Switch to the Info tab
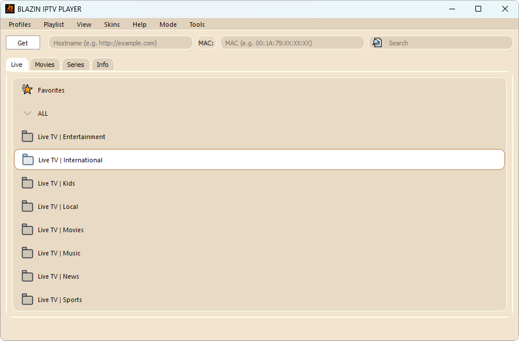Viewport: 519px width, 341px height. click(102, 65)
